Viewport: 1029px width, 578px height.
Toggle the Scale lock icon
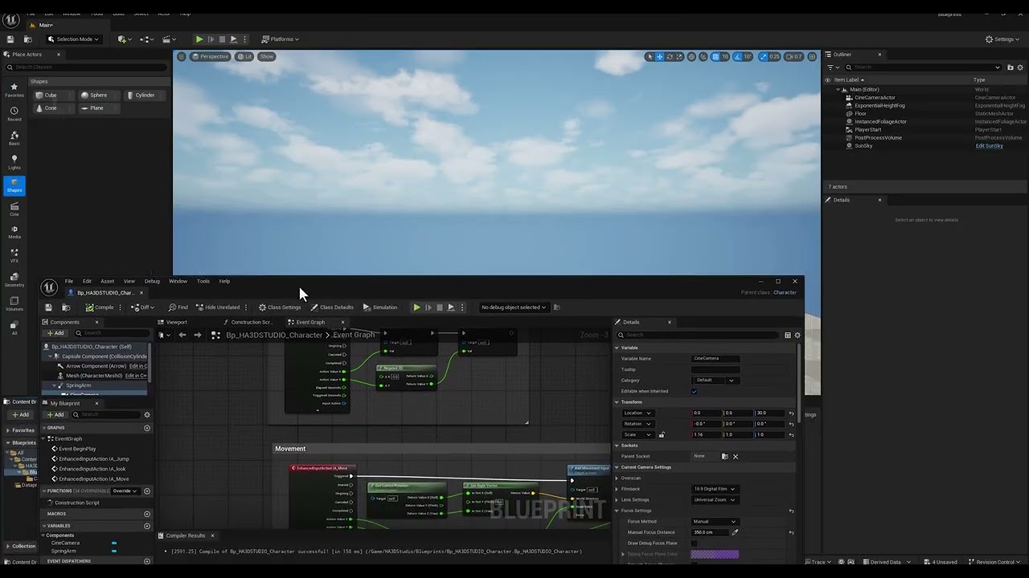click(662, 435)
